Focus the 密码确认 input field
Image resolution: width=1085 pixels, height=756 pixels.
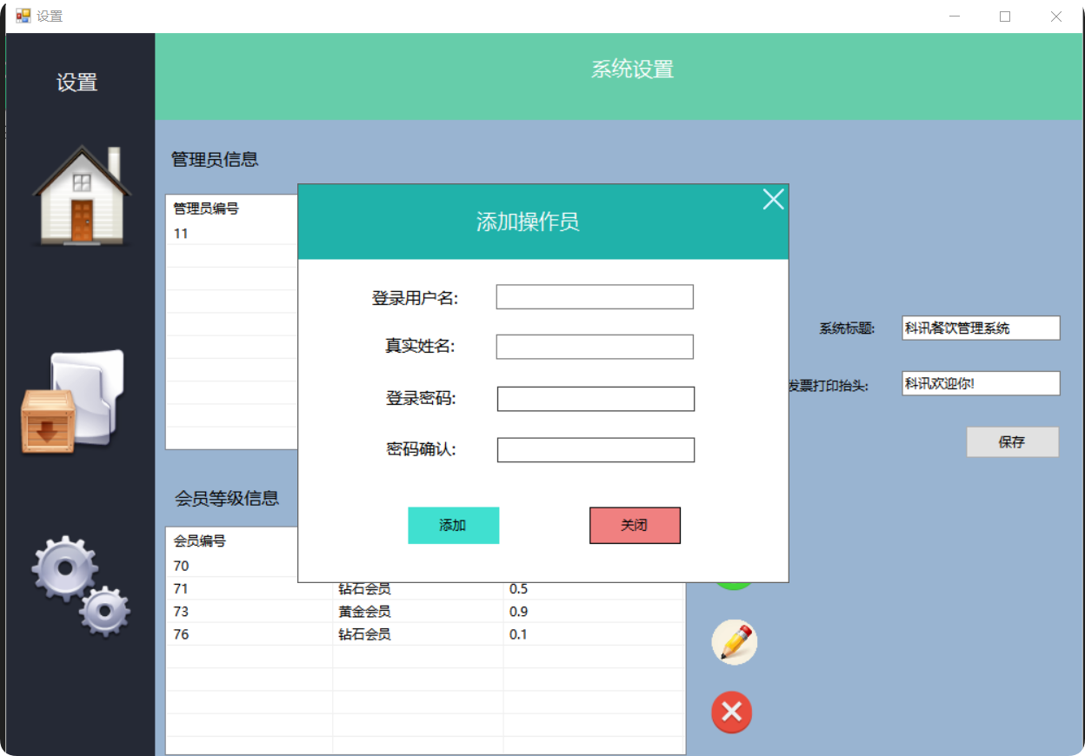click(x=596, y=450)
